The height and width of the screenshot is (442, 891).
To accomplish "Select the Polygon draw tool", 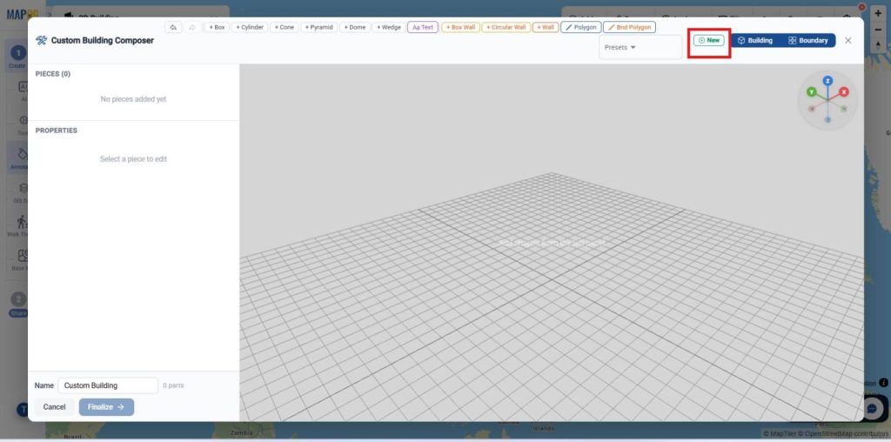I will pyautogui.click(x=580, y=27).
